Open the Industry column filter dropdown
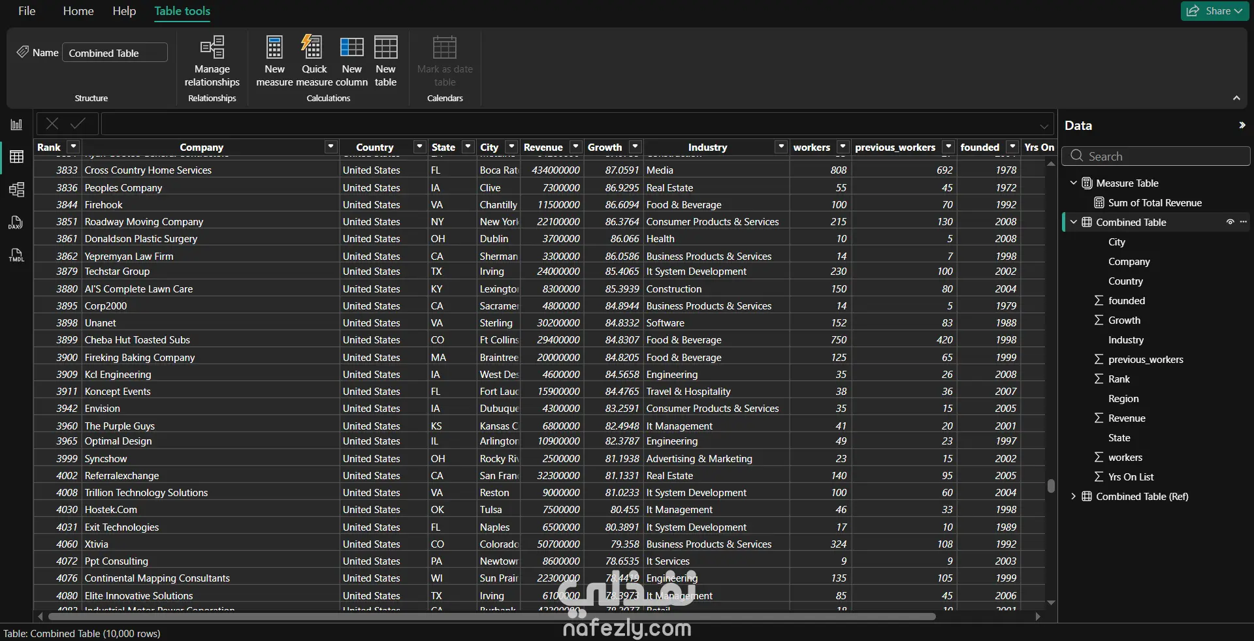 pos(780,147)
